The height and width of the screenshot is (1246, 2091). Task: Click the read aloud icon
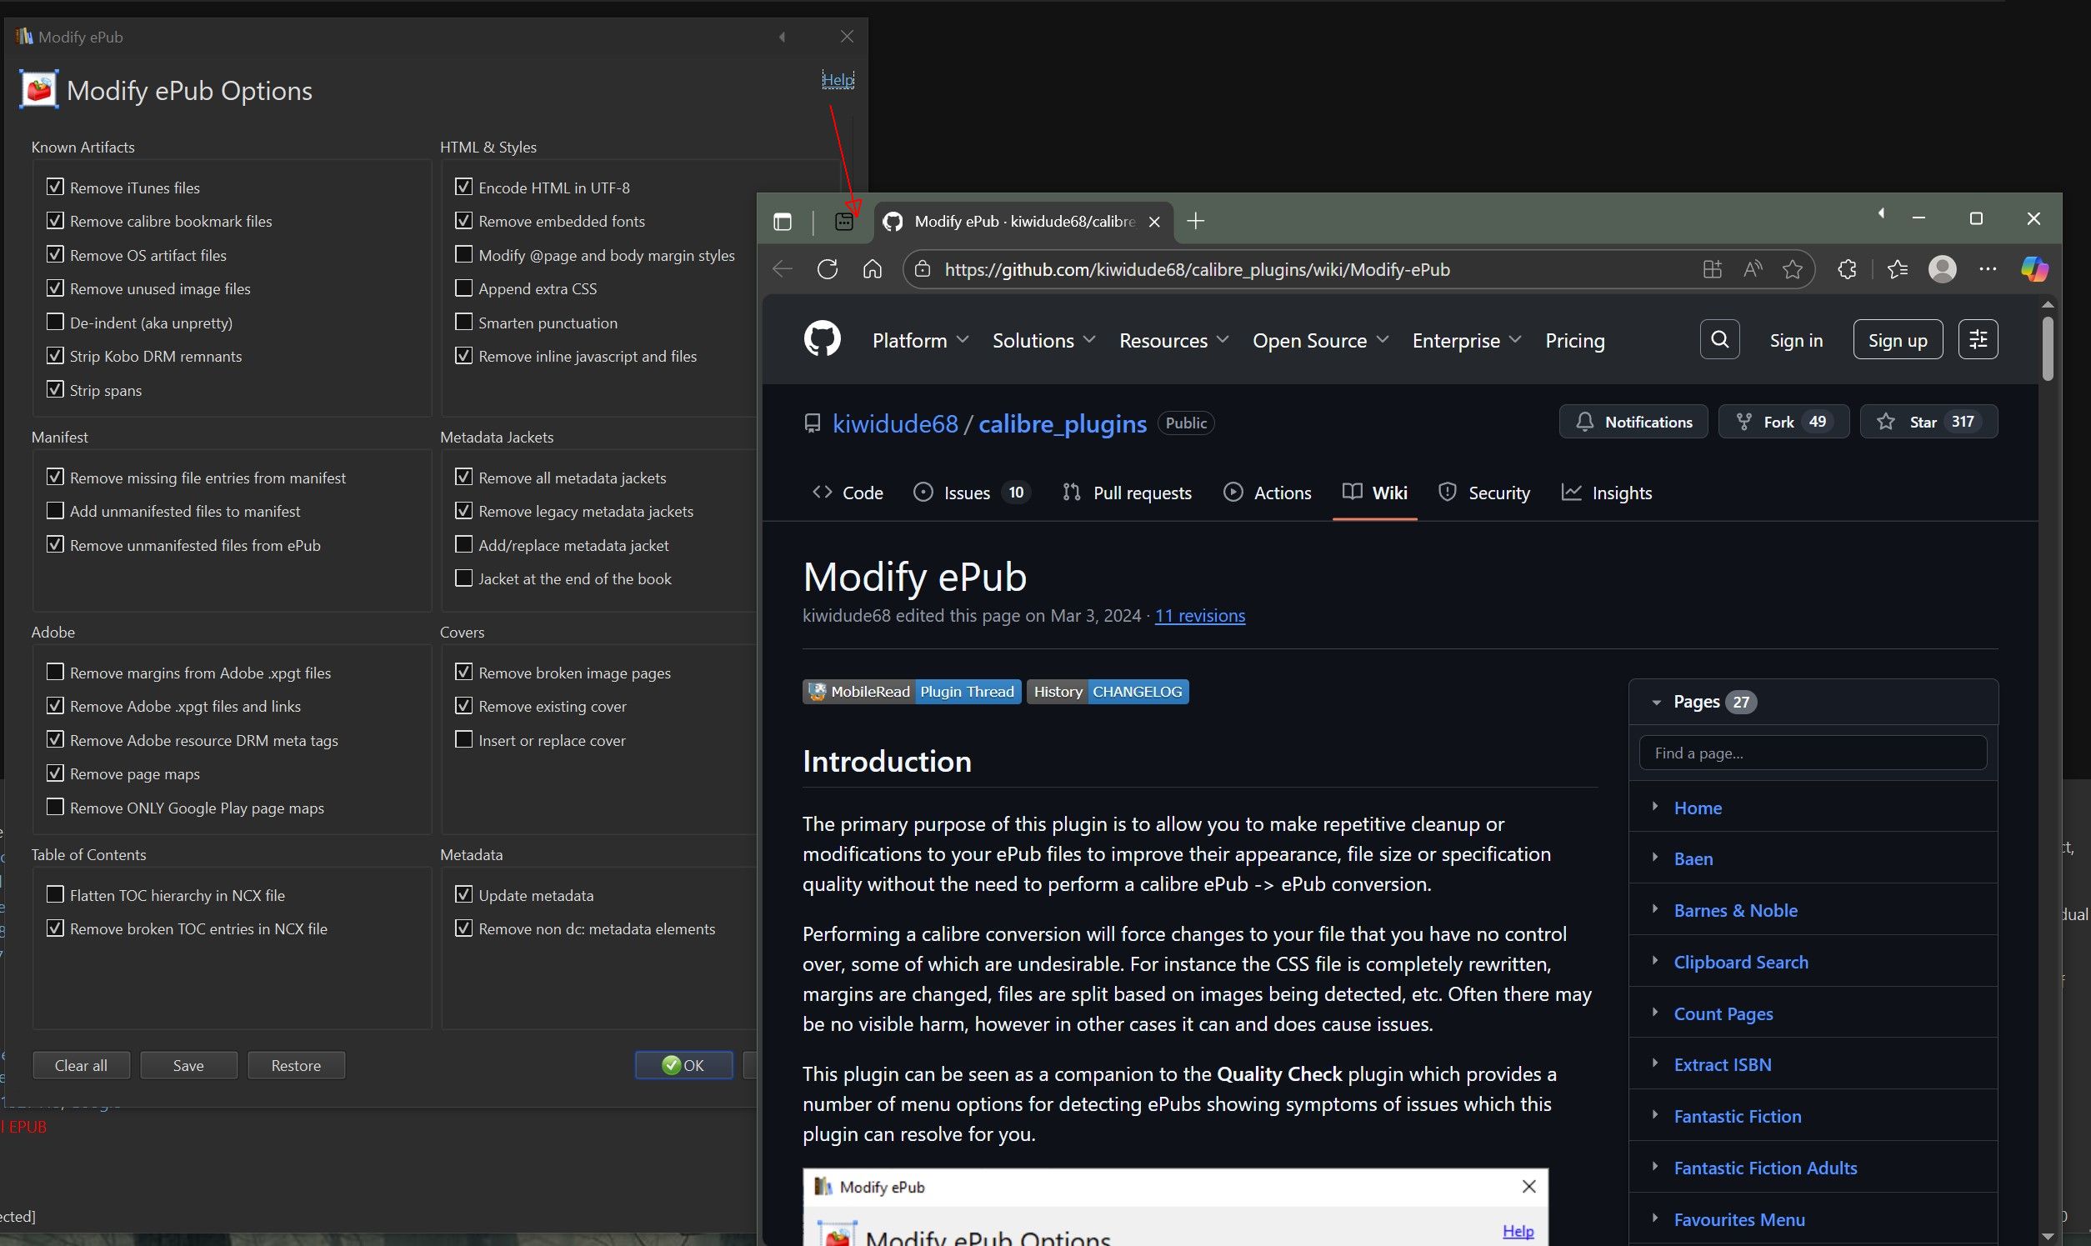coord(1752,269)
